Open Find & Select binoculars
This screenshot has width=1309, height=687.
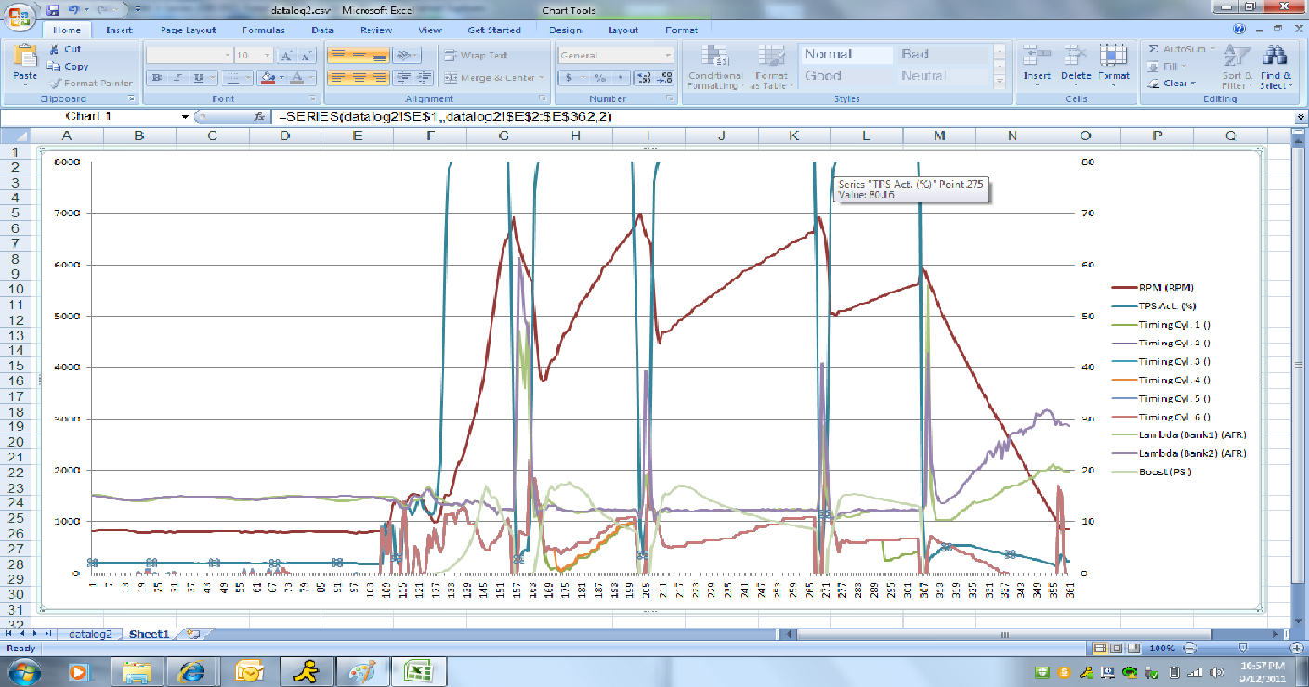click(1276, 66)
